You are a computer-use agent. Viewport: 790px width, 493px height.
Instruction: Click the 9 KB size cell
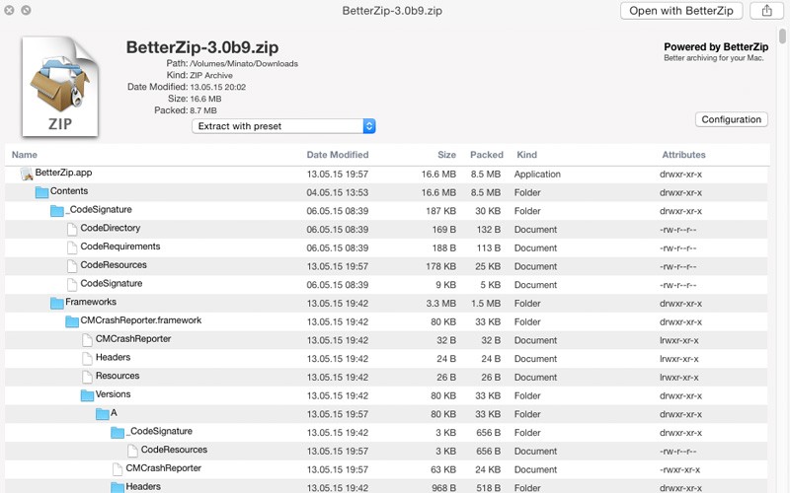446,285
